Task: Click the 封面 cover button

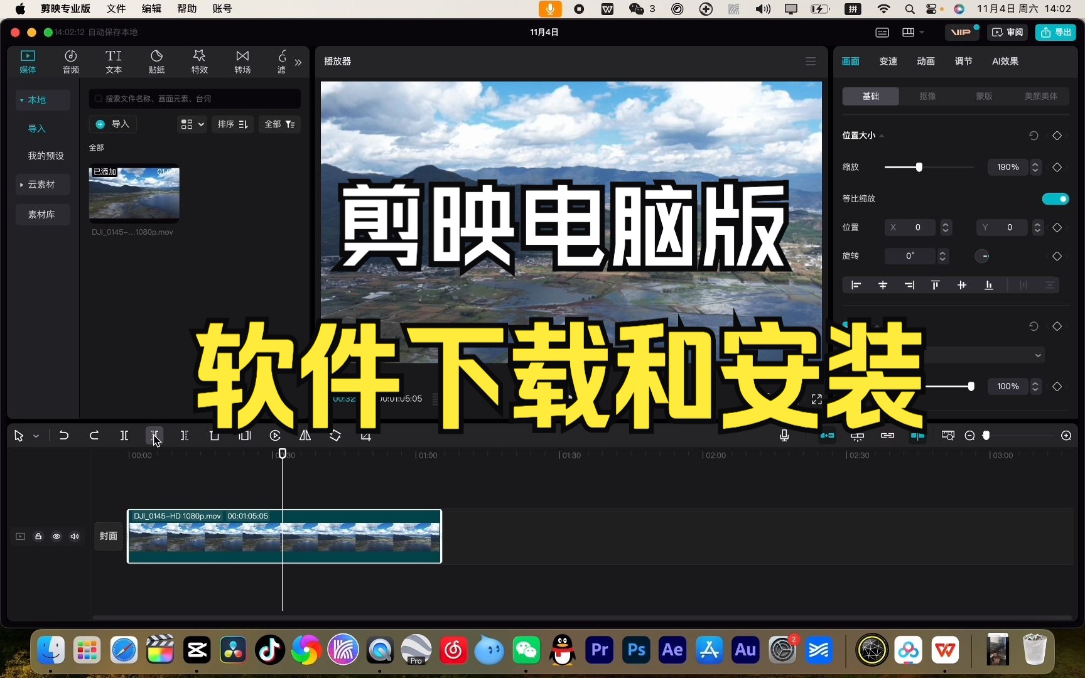Action: point(108,536)
